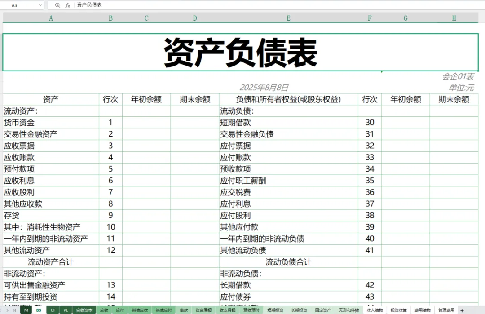
Task: Select the 其中：消耗性生物资产 cell
Action: click(51, 227)
